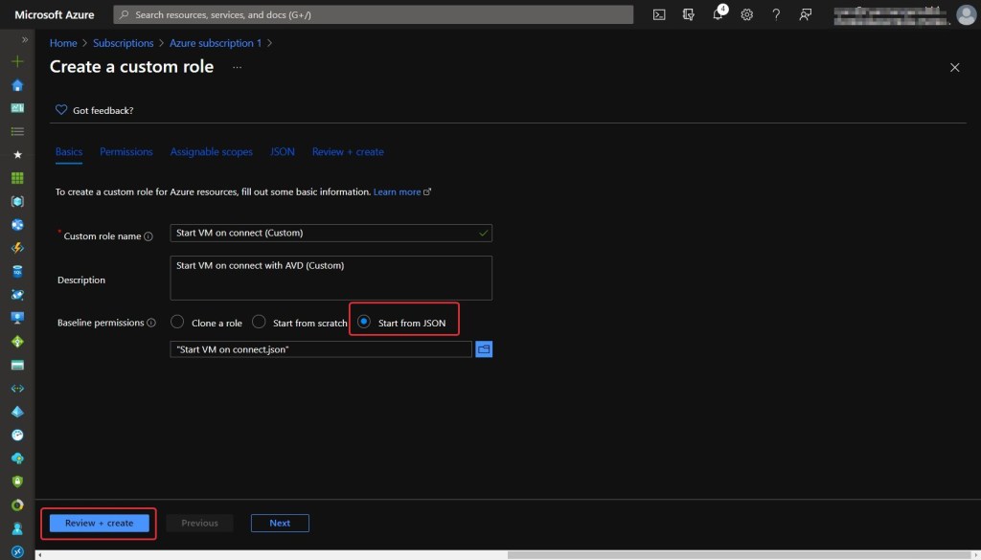Go to Subscriptions in the breadcrumb
The height and width of the screenshot is (560, 981).
pyautogui.click(x=124, y=43)
